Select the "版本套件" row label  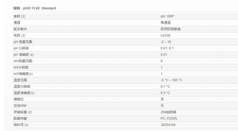tap(20, 29)
